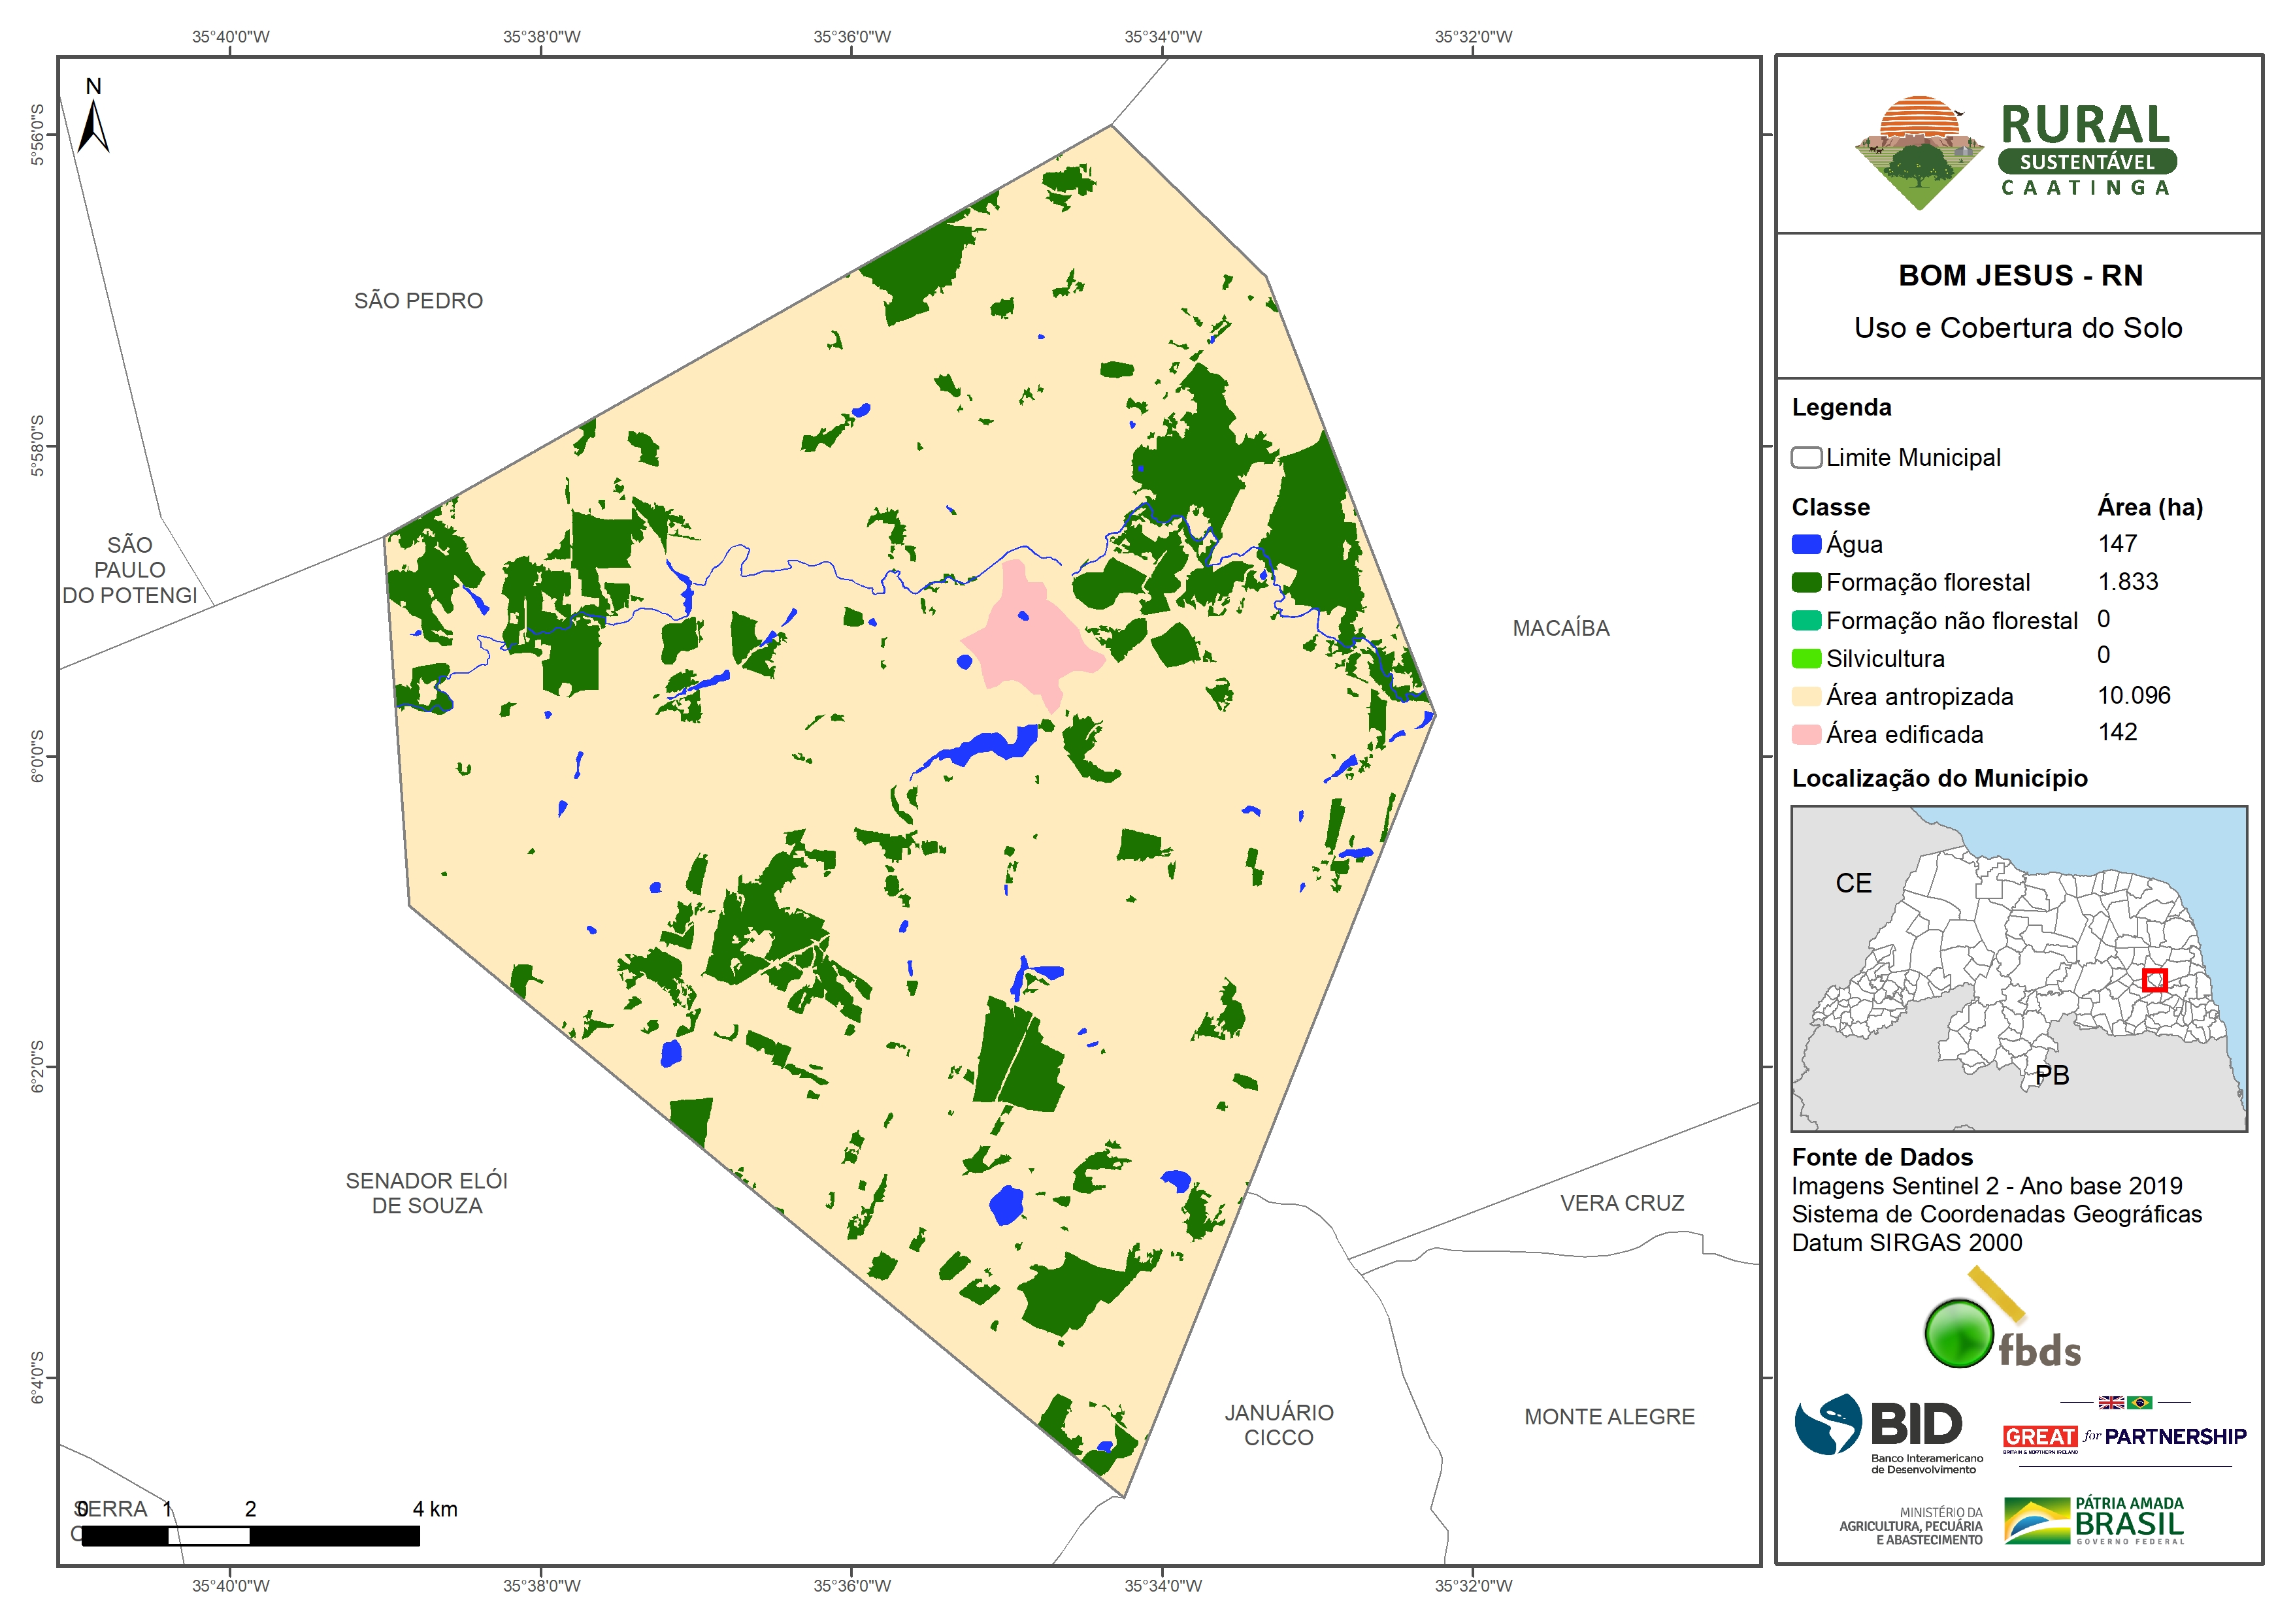Click the Rural Sustentável Caatinga logo
Viewport: 2293px width, 1621px height.
click(x=2015, y=152)
